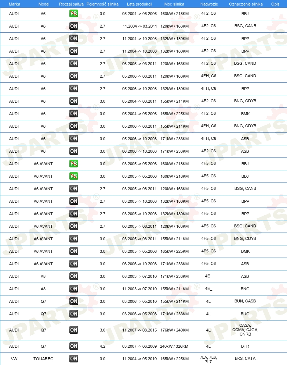Click the ON diesel icon for A6 BSG, CANB
Image resolution: width=287 pixels, height=365 pixels.
pyautogui.click(x=74, y=26)
